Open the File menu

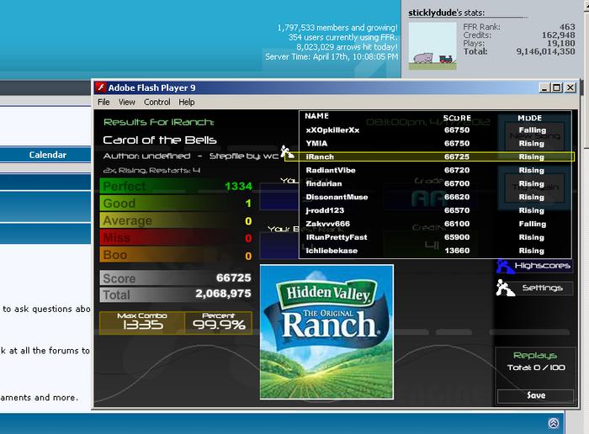click(x=103, y=102)
